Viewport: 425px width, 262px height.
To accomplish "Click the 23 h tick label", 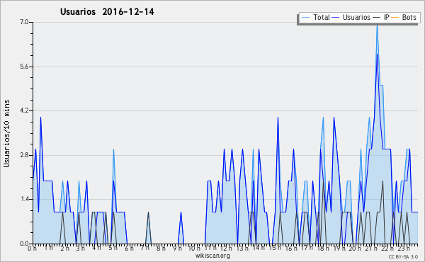I will tap(404, 248).
